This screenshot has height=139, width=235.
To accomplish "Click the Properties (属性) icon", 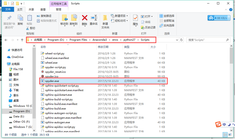I will pyautogui.click(x=135, y=18).
